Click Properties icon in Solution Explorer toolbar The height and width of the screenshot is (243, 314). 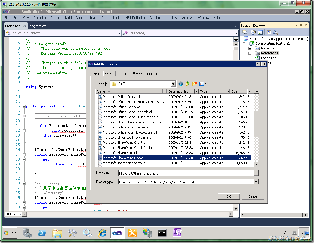click(x=245, y=32)
